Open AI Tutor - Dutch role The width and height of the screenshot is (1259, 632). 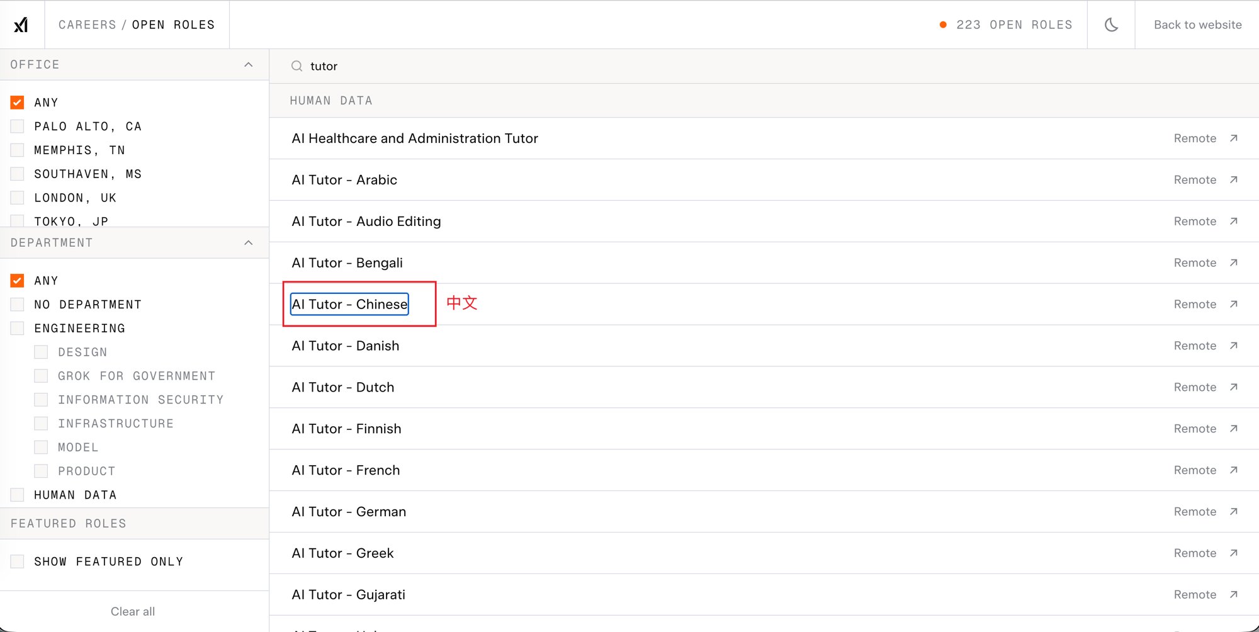(x=343, y=387)
